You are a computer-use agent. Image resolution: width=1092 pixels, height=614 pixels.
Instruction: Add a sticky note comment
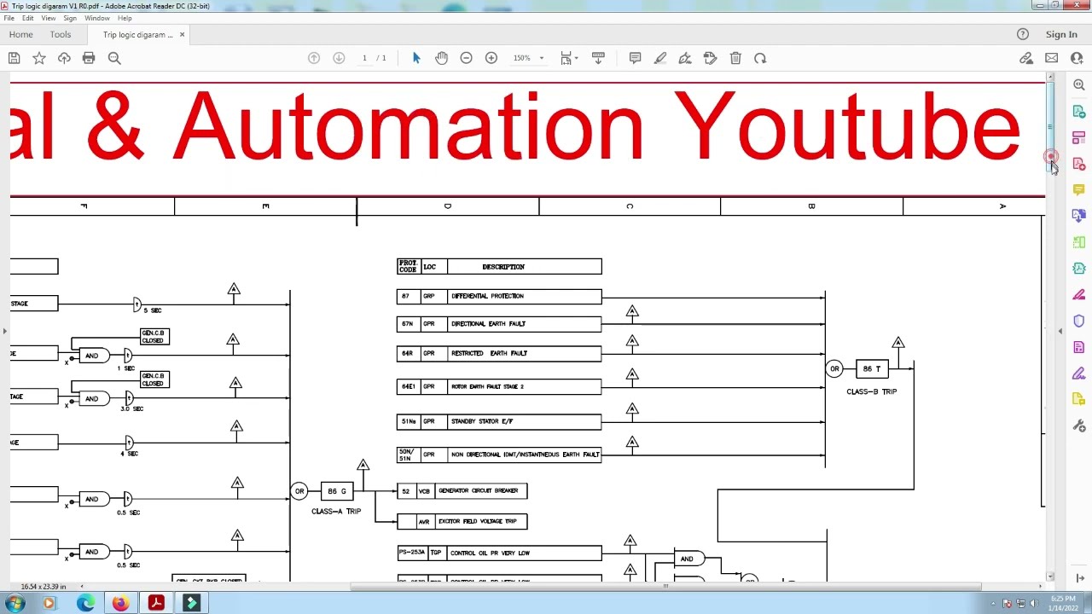coord(635,58)
